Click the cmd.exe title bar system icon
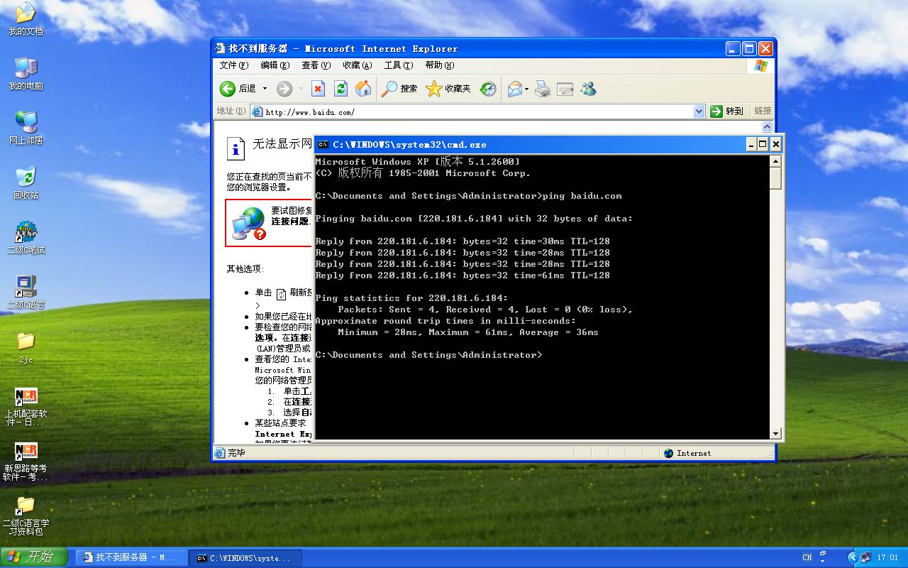 click(323, 144)
